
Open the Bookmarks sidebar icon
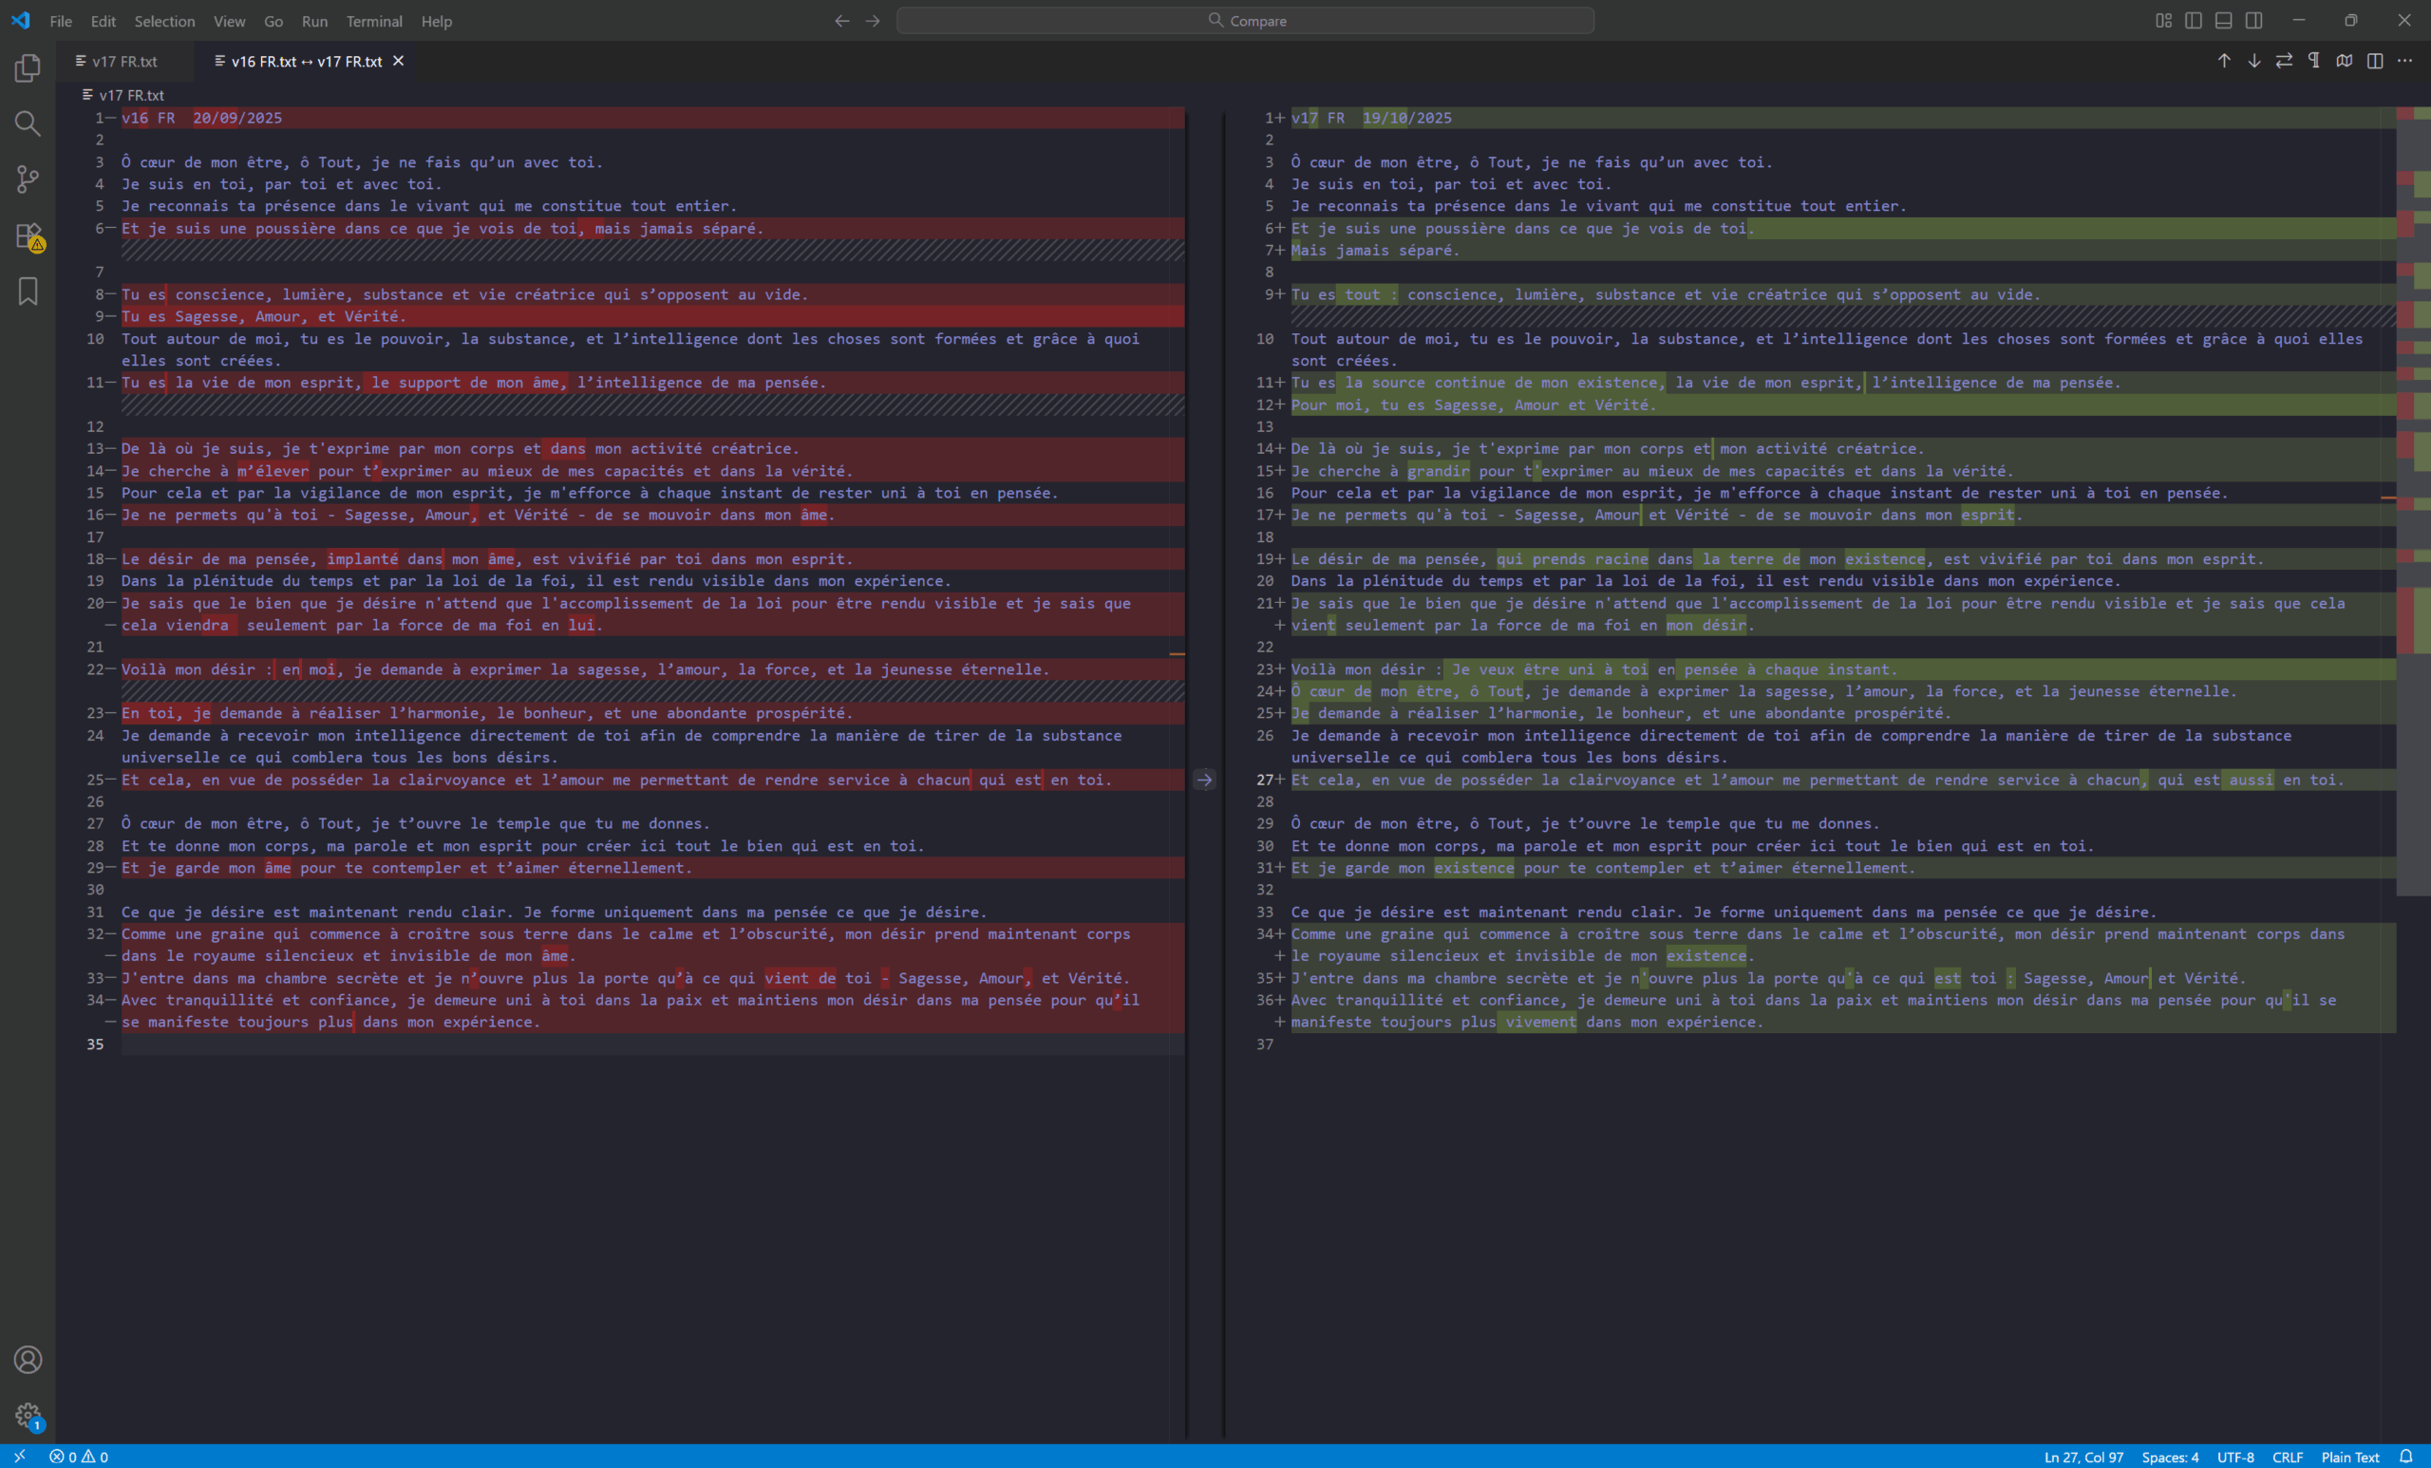click(x=28, y=291)
